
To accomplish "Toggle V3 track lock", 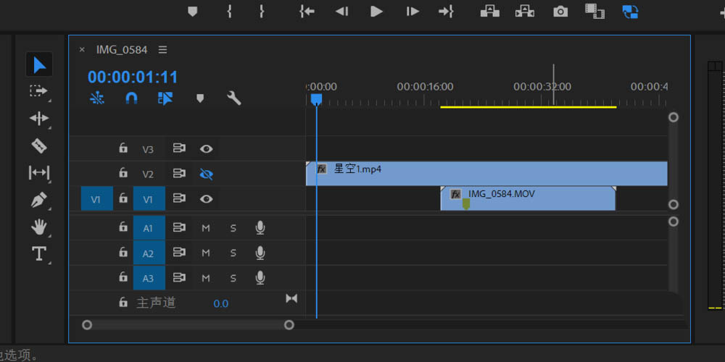I will pyautogui.click(x=123, y=148).
